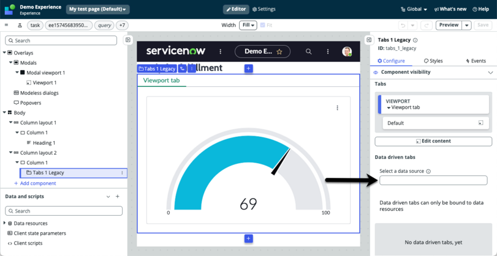This screenshot has height=256, width=497.
Task: Expand the Data resources node
Action: coord(4,223)
